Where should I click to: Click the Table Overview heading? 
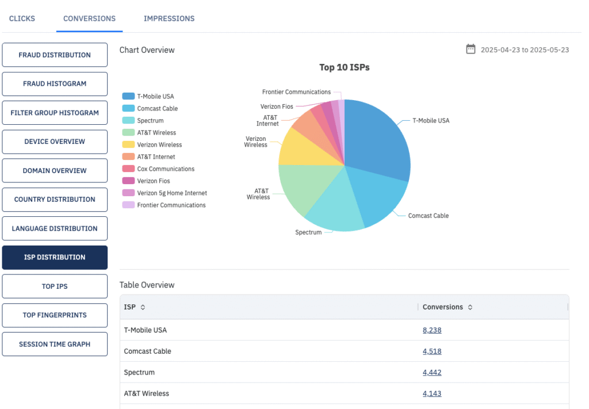click(x=147, y=285)
